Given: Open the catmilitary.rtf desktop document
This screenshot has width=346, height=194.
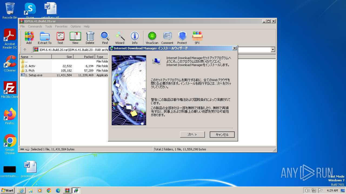Looking at the screenshot, I should click(50, 11).
